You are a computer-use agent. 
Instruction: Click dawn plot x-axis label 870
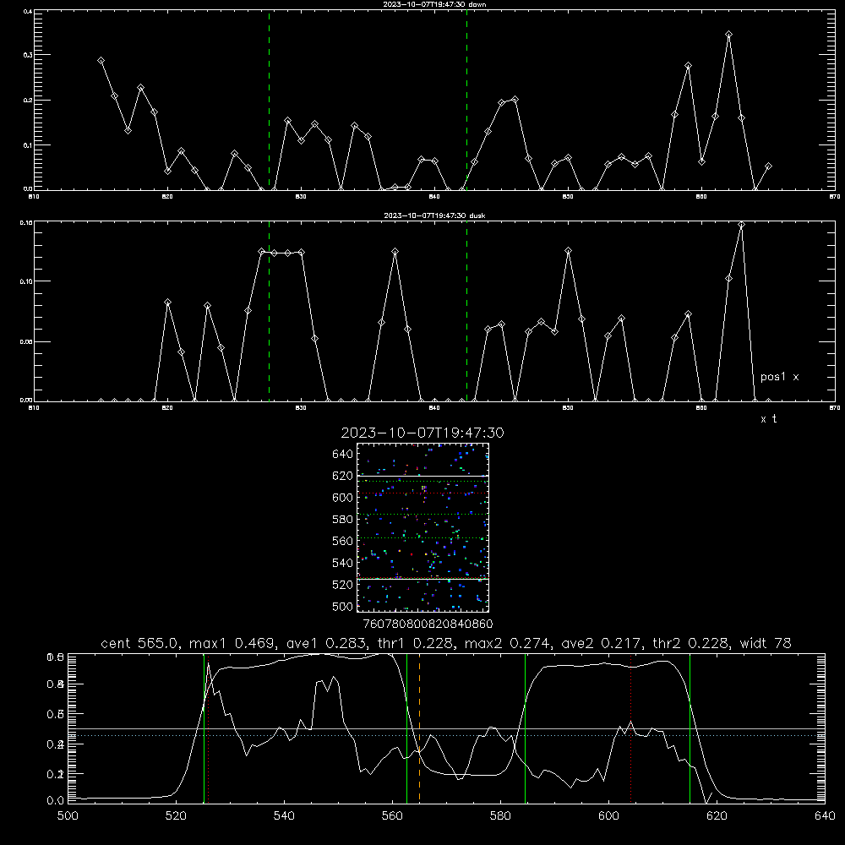pos(834,197)
